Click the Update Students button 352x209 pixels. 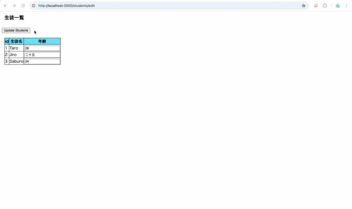pos(16,30)
